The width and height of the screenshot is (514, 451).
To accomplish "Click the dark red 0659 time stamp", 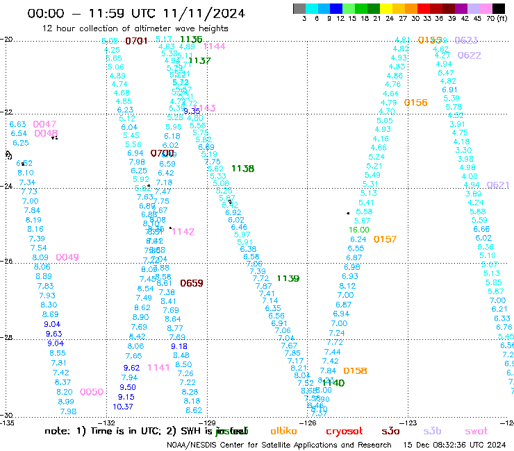I will click(192, 283).
